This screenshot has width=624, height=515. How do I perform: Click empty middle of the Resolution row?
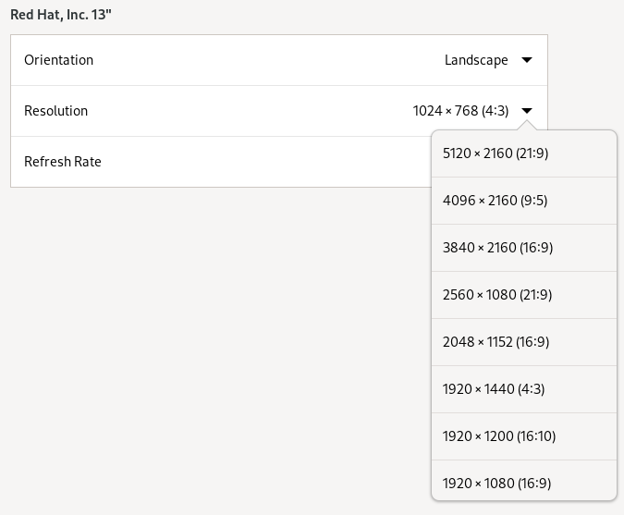click(251, 111)
